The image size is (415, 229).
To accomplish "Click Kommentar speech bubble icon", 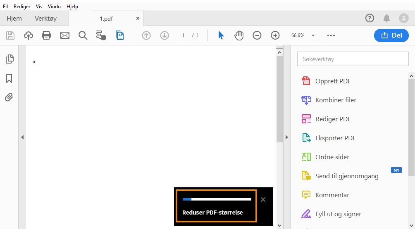I will (x=306, y=195).
